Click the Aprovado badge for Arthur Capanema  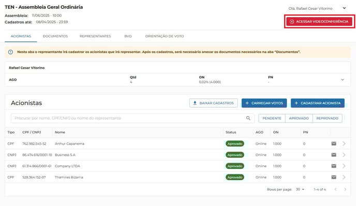235,144
